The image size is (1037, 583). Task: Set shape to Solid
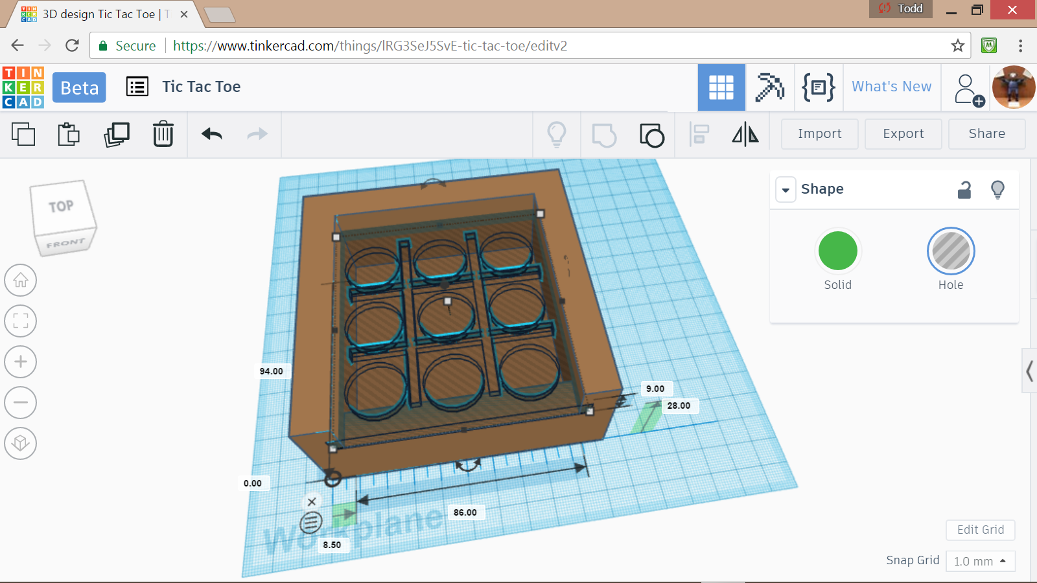pos(838,251)
